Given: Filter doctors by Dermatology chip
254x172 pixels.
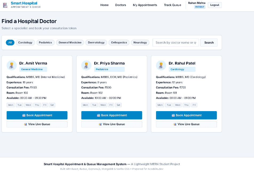Looking at the screenshot, I should [x=96, y=43].
